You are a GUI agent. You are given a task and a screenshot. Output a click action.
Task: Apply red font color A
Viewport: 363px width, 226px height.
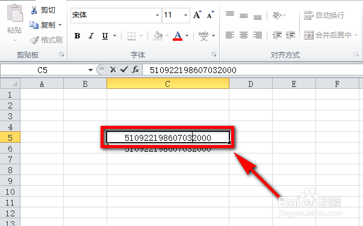click(178, 36)
